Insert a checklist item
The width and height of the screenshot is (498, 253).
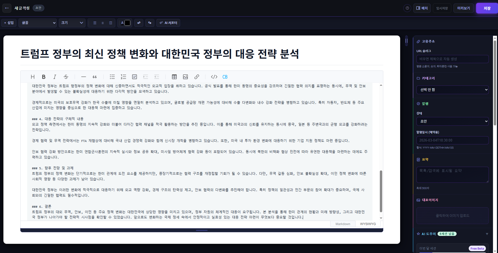pos(134,77)
